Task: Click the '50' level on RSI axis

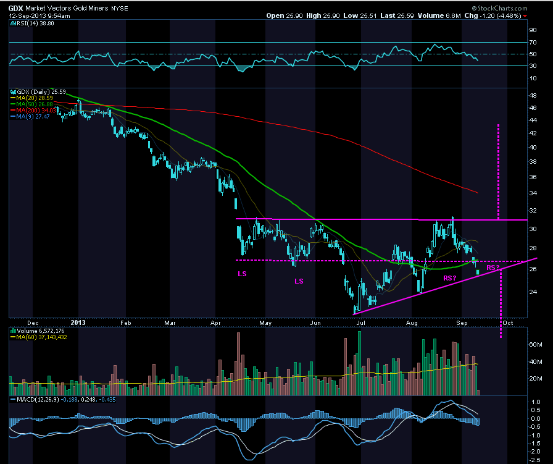Action: (533, 54)
